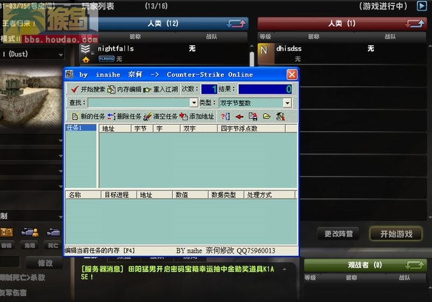
Task: Open the 内存编辑 memory editor
Action: coord(124,89)
